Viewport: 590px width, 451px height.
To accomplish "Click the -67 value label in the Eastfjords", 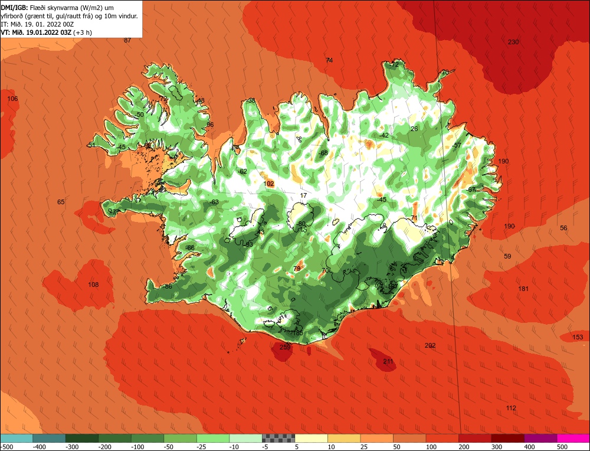I will 471,189.
